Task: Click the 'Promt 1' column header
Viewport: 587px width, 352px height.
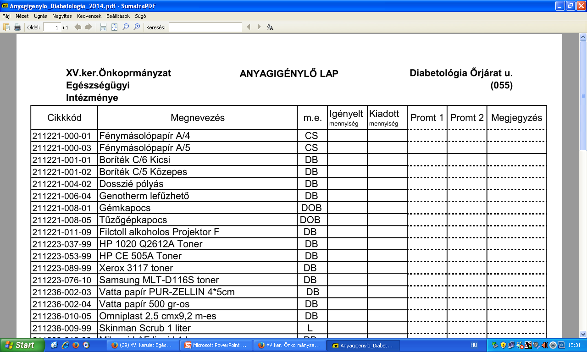Action: click(427, 118)
